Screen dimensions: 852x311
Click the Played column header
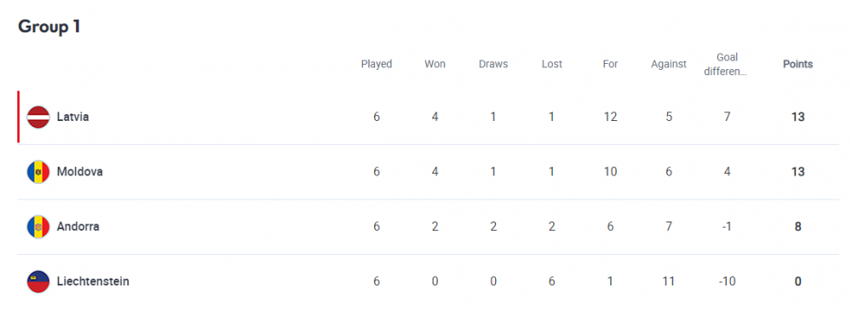pos(377,64)
